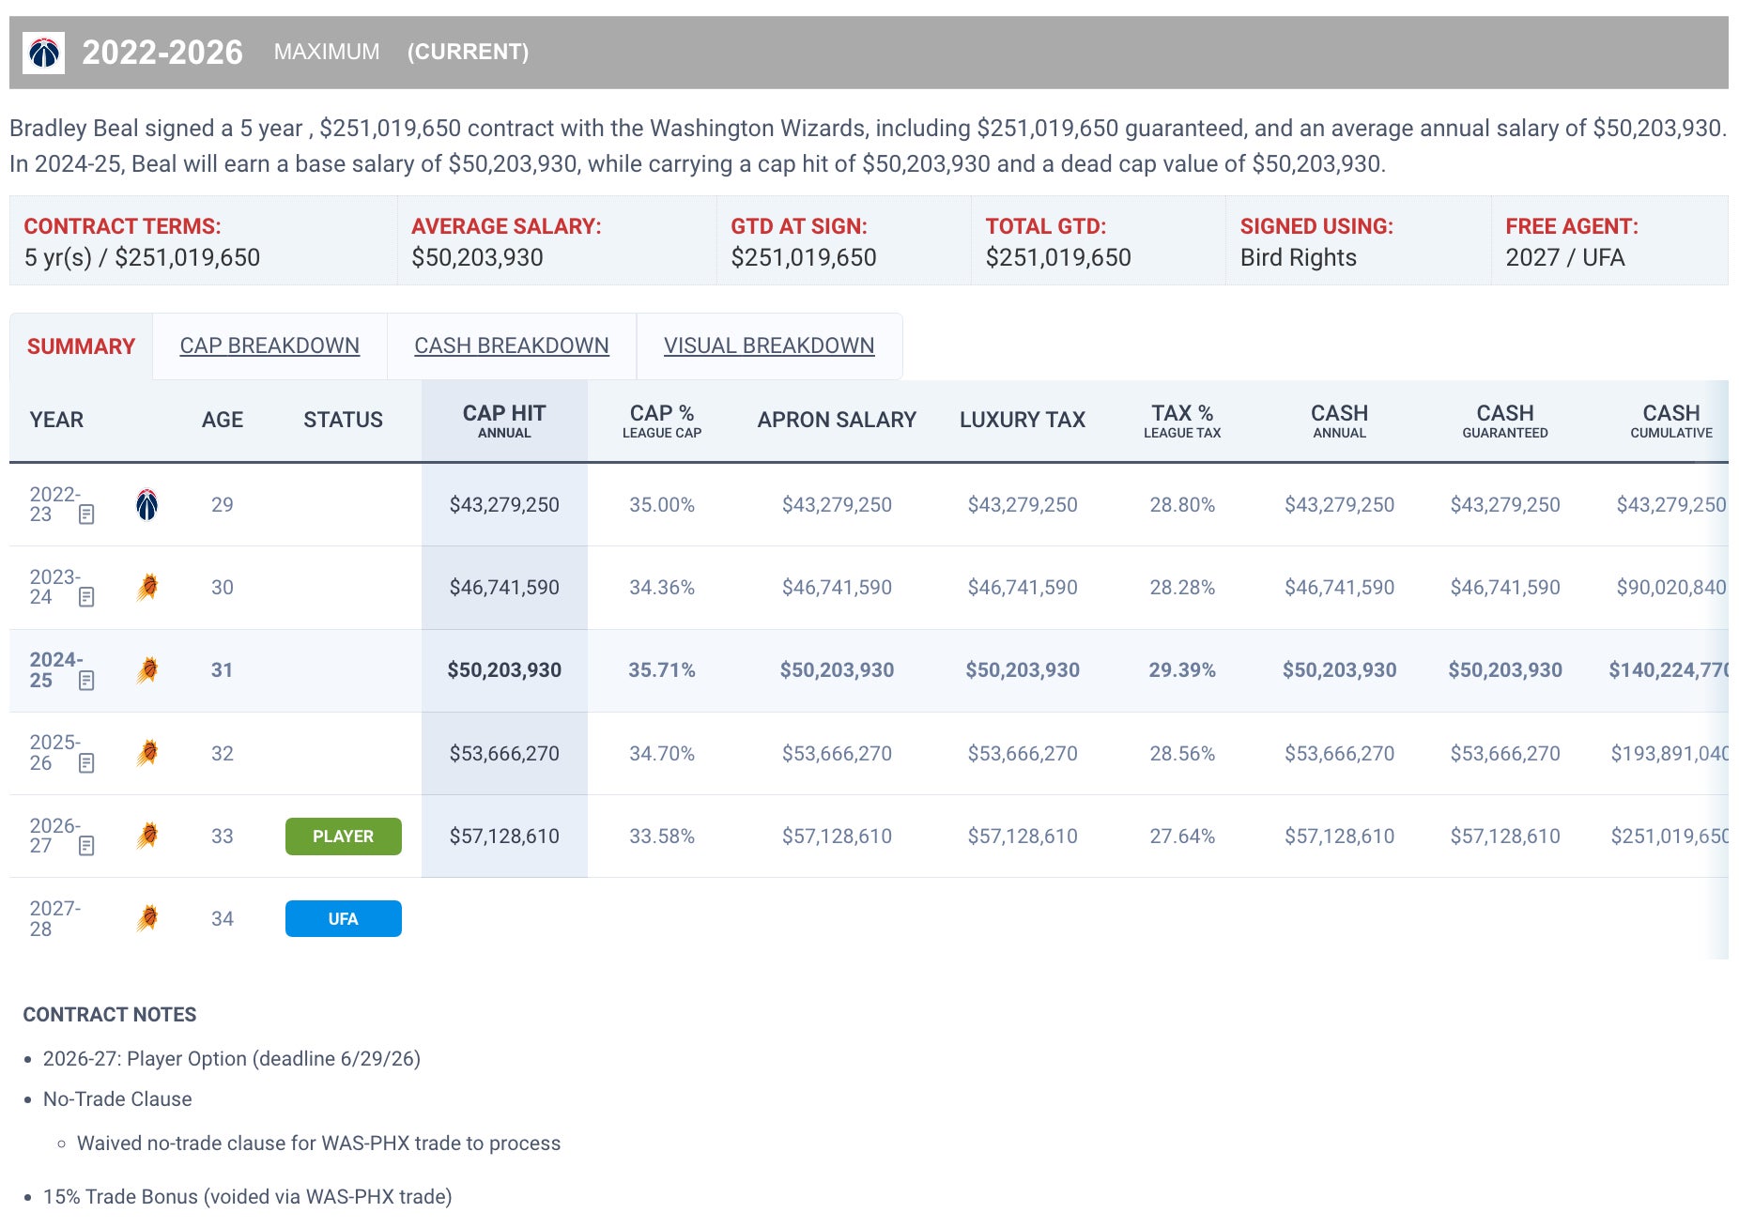Open the 2025-26 contract details document icon
The image size is (1739, 1228).
pos(86,763)
